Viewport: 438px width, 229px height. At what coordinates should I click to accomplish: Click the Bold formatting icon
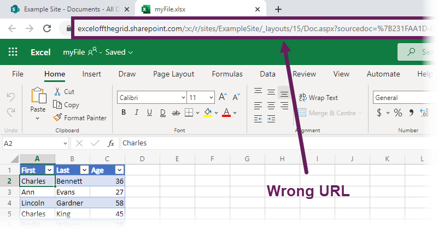coord(124,113)
